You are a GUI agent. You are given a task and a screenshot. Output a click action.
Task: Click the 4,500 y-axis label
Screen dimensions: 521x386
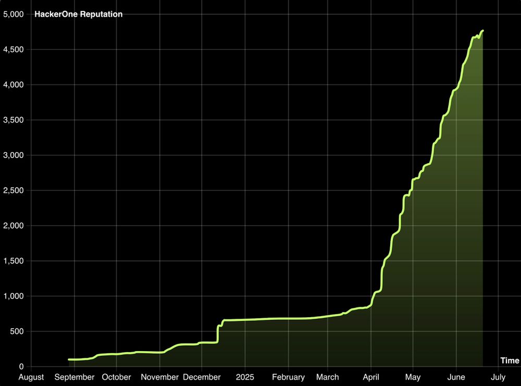14,49
